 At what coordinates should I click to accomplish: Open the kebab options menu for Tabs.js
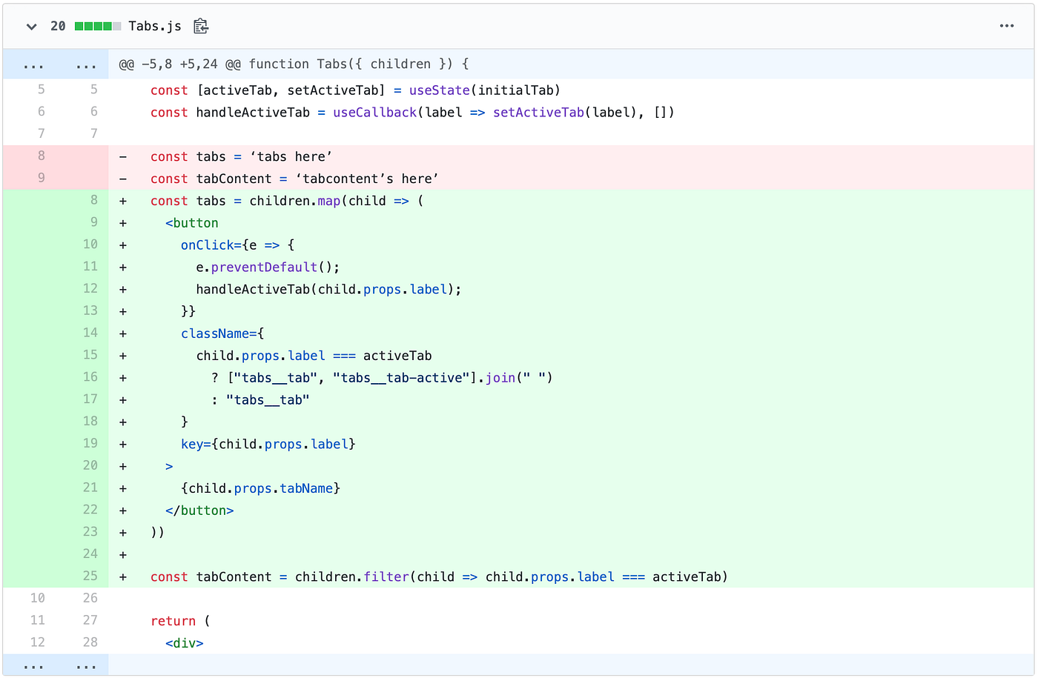1006,25
